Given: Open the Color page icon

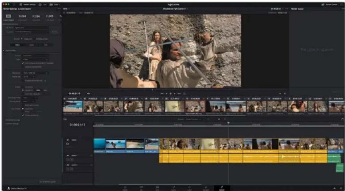Looking at the screenshot, I should click(190, 188).
